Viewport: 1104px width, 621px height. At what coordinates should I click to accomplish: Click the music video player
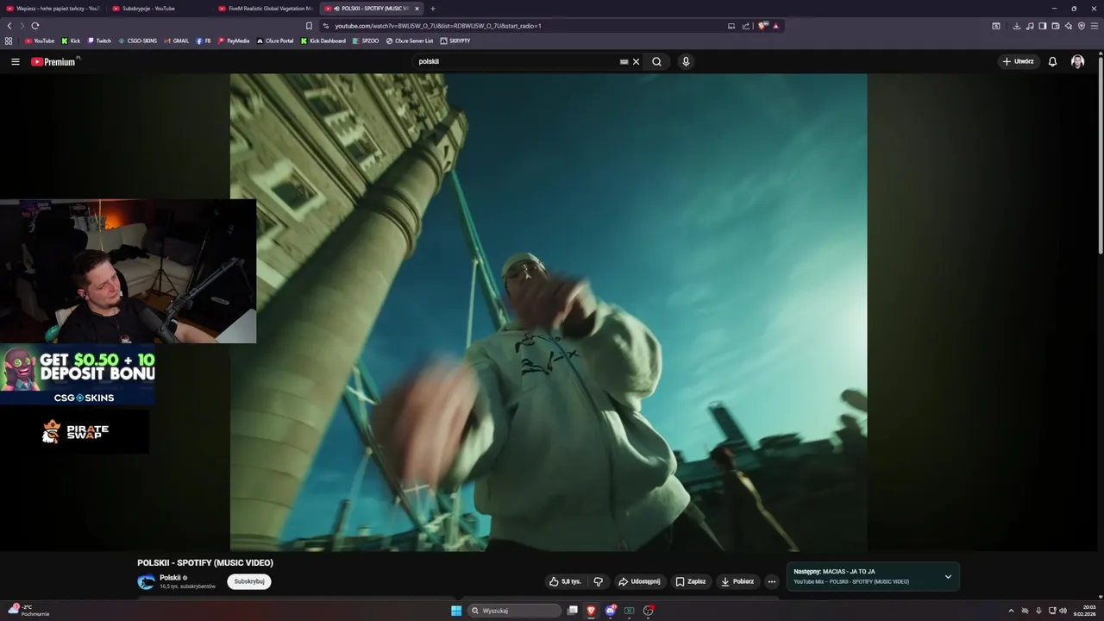549,312
